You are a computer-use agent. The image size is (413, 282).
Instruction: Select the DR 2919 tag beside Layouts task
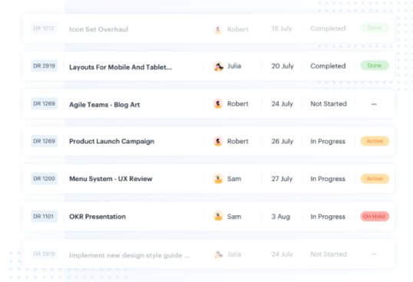pos(45,66)
